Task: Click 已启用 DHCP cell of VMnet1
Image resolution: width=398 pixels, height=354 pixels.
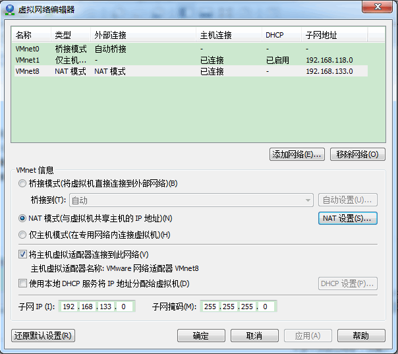Action: coord(277,60)
